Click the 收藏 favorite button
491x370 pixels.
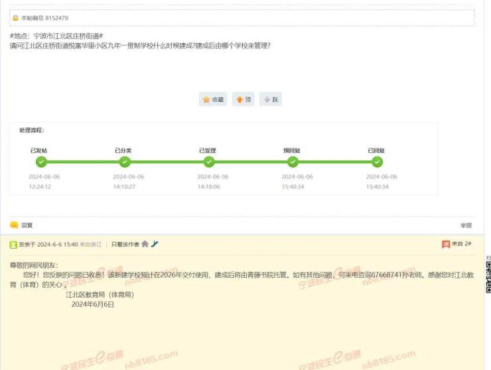[213, 99]
